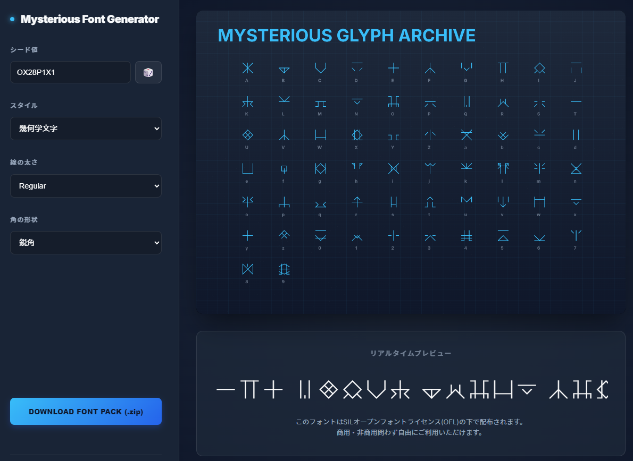Viewport: 633px width, 461px height.
Task: Select the glyph labeled R
Action: pyautogui.click(x=503, y=103)
